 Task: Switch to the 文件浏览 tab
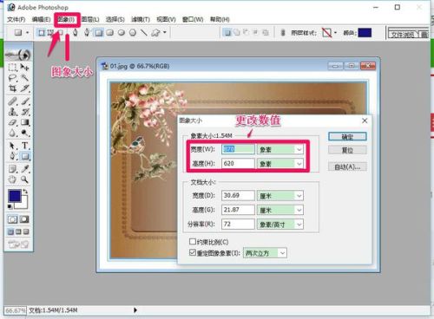(x=403, y=35)
